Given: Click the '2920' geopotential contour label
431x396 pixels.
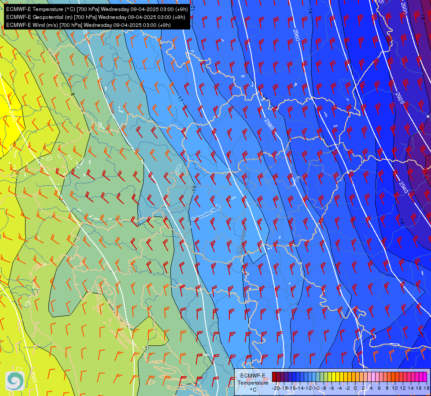Looking at the screenshot, I should (x=400, y=98).
